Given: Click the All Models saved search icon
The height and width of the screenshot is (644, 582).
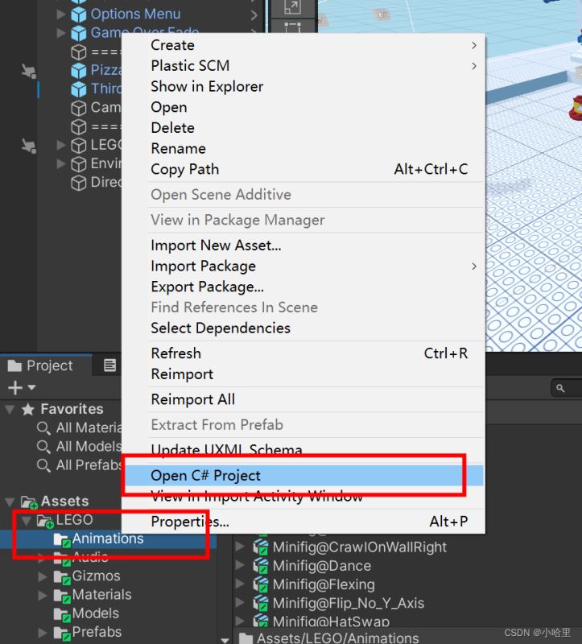Looking at the screenshot, I should 44,446.
